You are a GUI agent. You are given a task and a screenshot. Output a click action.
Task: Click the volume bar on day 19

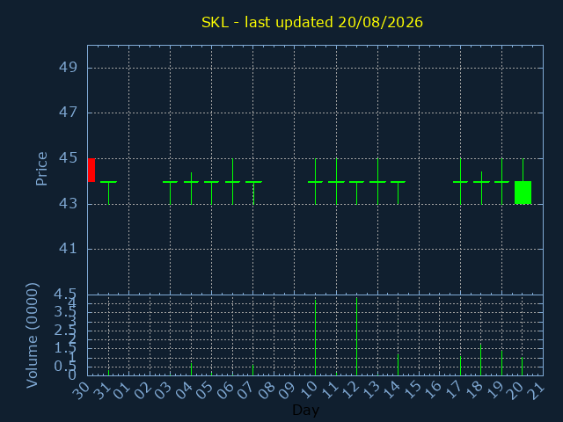click(x=501, y=363)
